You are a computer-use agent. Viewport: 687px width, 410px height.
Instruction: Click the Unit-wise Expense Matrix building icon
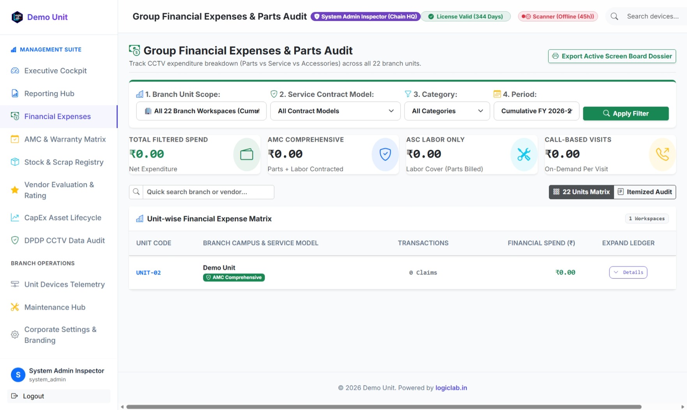[140, 219]
